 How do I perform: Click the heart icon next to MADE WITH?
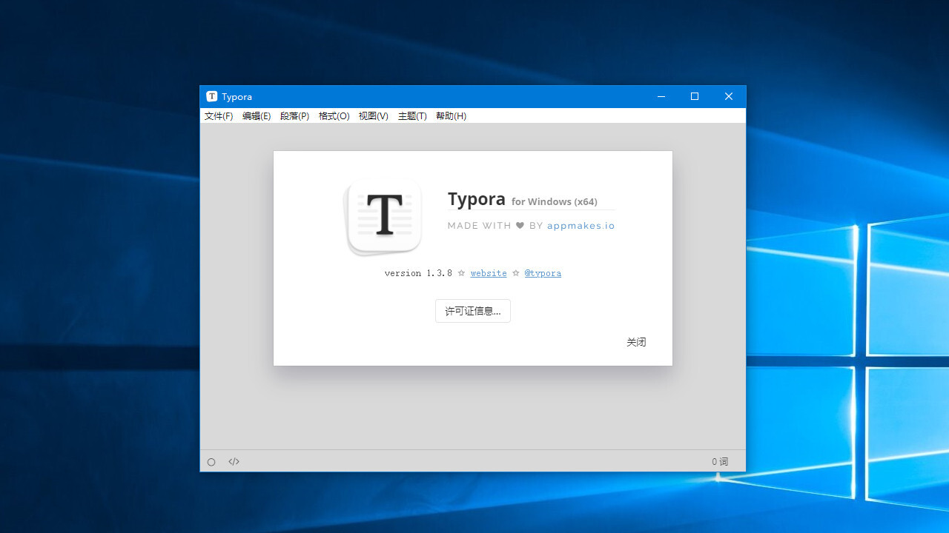[x=519, y=225]
